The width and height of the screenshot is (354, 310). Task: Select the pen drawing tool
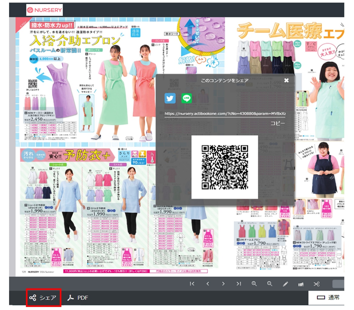click(x=285, y=284)
